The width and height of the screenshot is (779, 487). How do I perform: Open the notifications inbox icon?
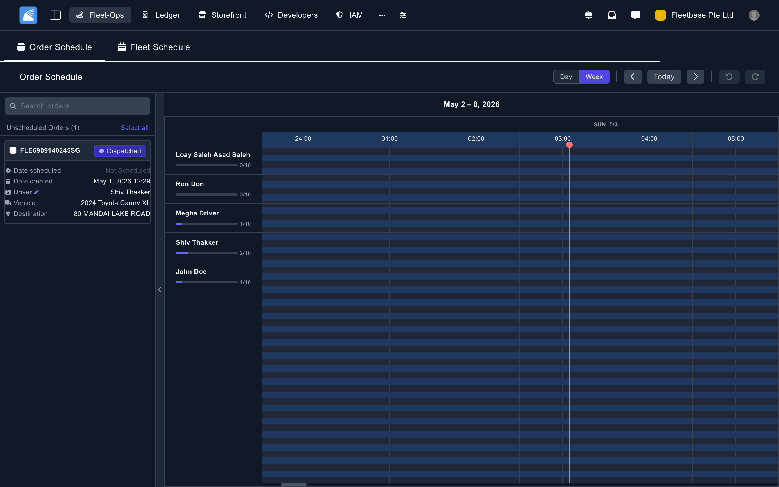[612, 15]
